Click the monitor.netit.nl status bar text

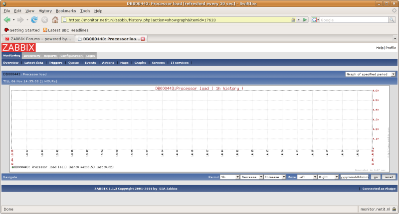click(x=375, y=209)
